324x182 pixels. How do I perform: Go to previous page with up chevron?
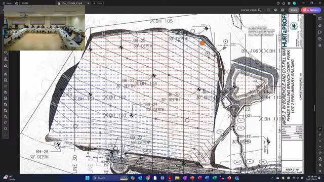320,141
